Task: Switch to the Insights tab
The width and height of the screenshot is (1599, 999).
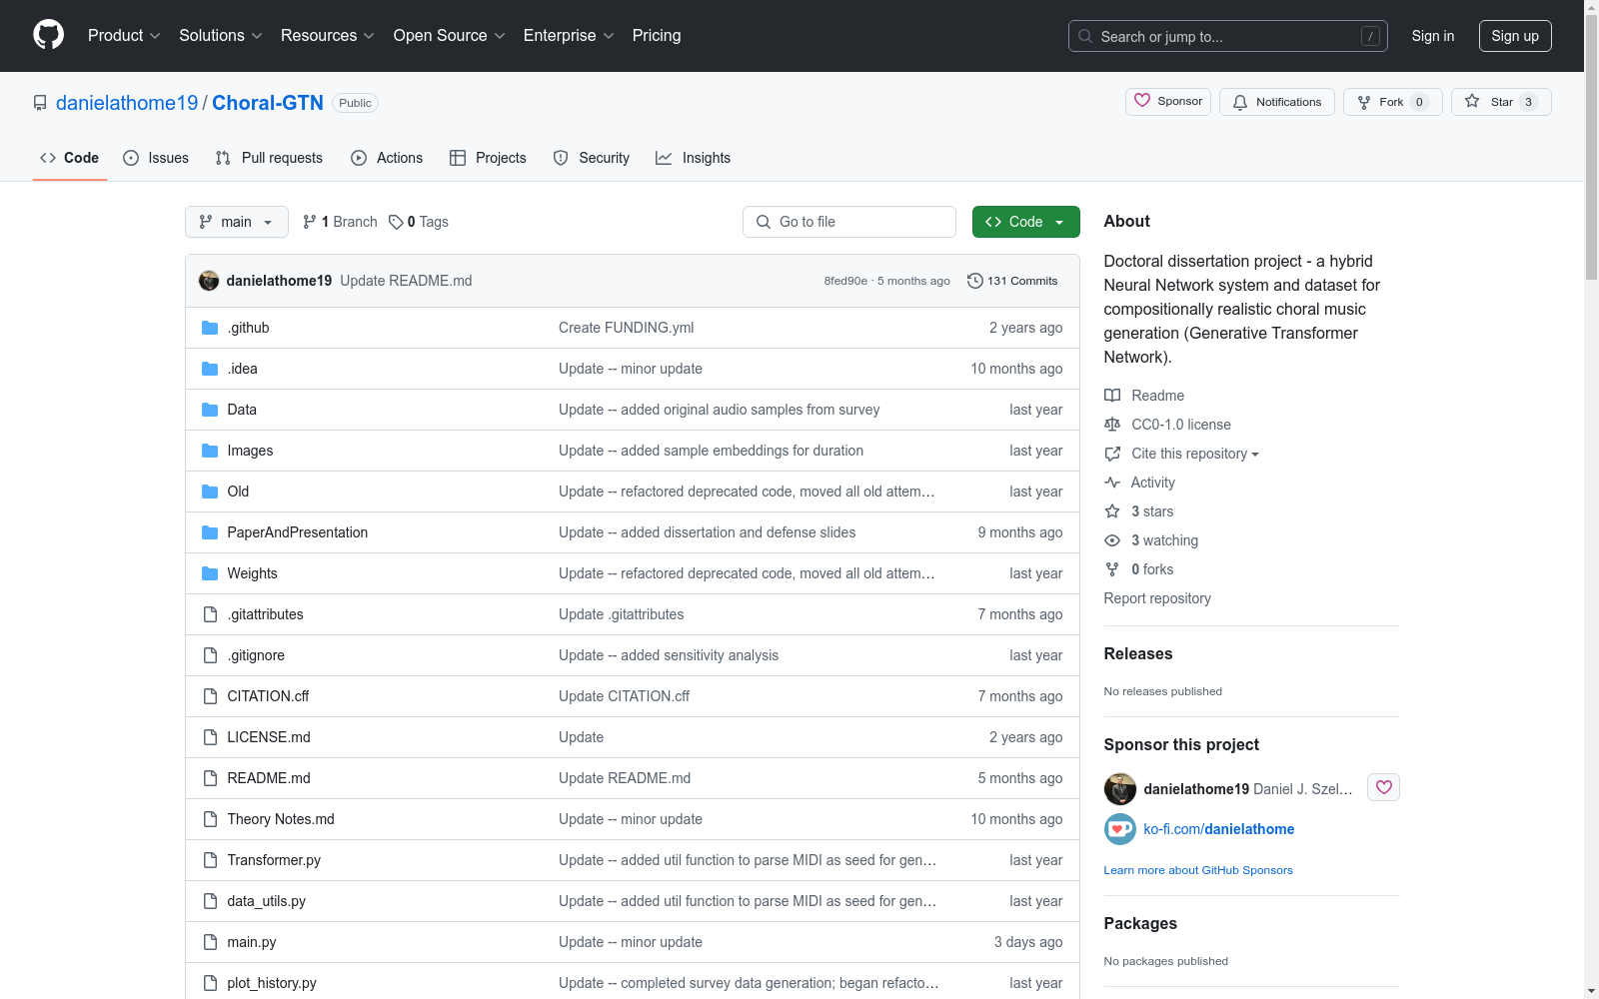Action: click(x=694, y=158)
